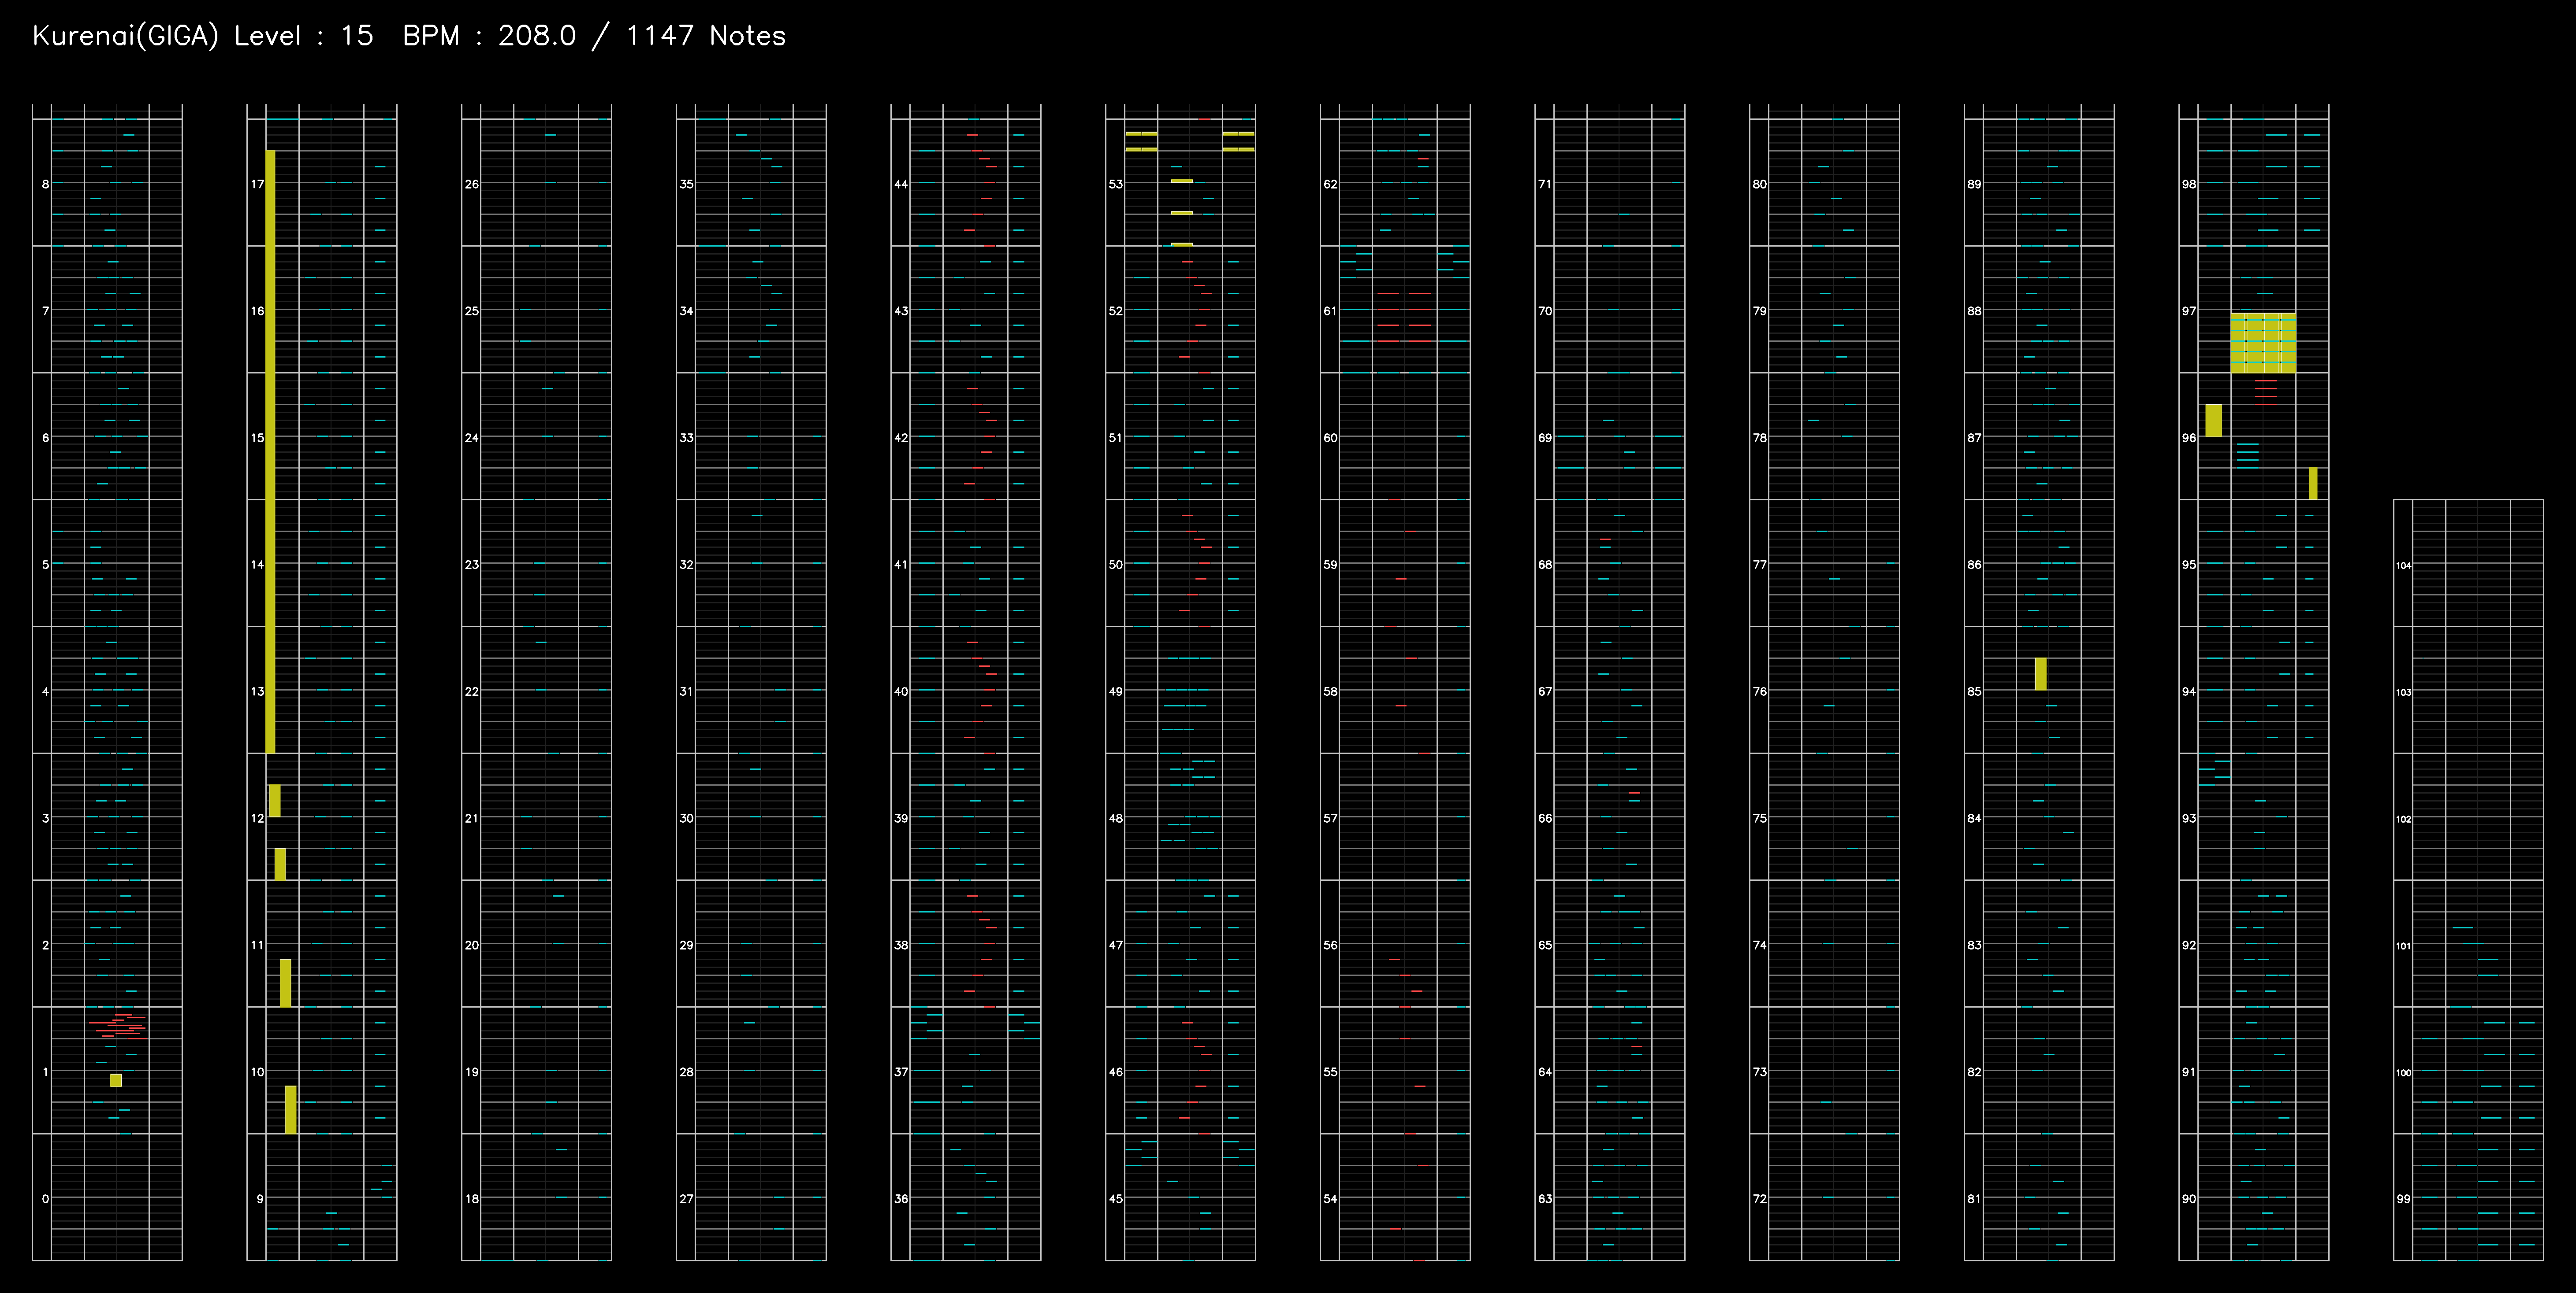Click measure number 104 label

pos(2404,565)
